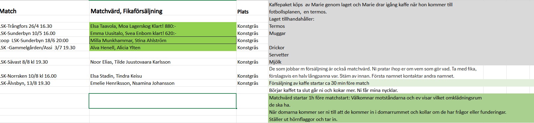This screenshot has height=123, width=534.
Task: Click the LSK-Trångfors 26/4 16.30 match cell
Action: [26, 26]
